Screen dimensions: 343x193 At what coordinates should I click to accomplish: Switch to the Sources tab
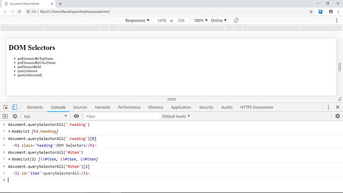(80, 107)
